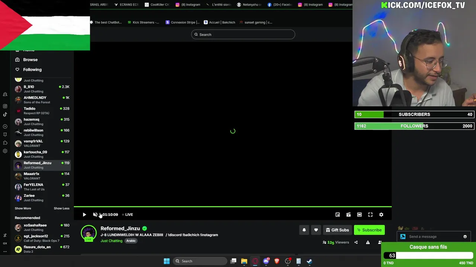Switch to the CoolKiller CK browser tab
Viewport: 476px width, 267px height.
coord(157,5)
